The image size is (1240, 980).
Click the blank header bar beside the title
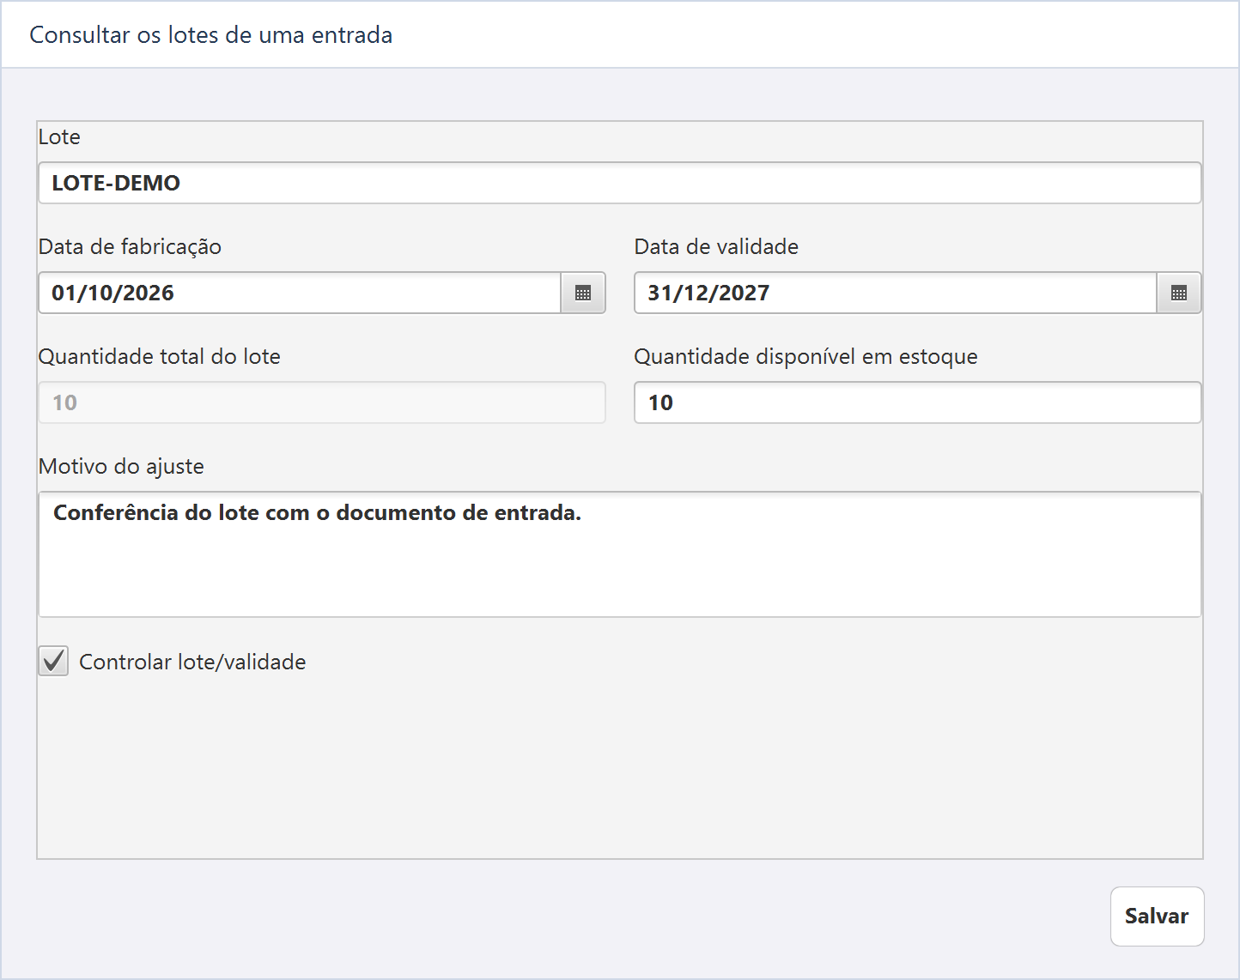[816, 35]
